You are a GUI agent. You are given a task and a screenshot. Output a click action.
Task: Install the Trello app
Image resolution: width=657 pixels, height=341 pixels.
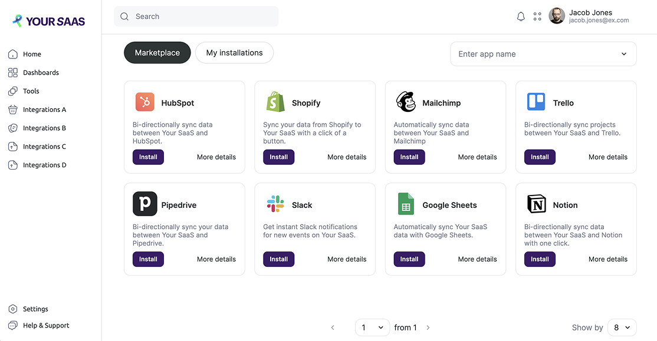(540, 157)
